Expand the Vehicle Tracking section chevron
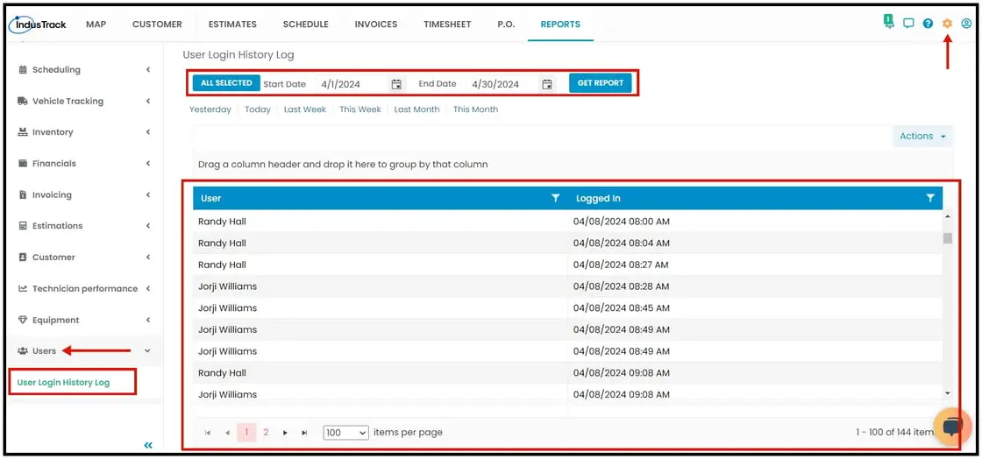 pos(148,102)
